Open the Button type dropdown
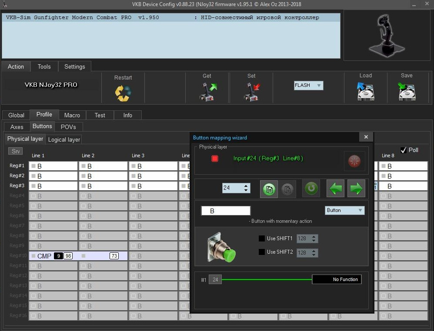Image resolution: width=434 pixels, height=331 pixels. pos(344,210)
